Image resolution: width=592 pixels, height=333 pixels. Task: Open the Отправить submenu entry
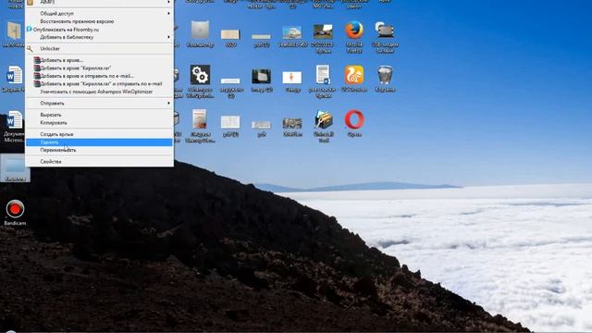tap(99, 103)
